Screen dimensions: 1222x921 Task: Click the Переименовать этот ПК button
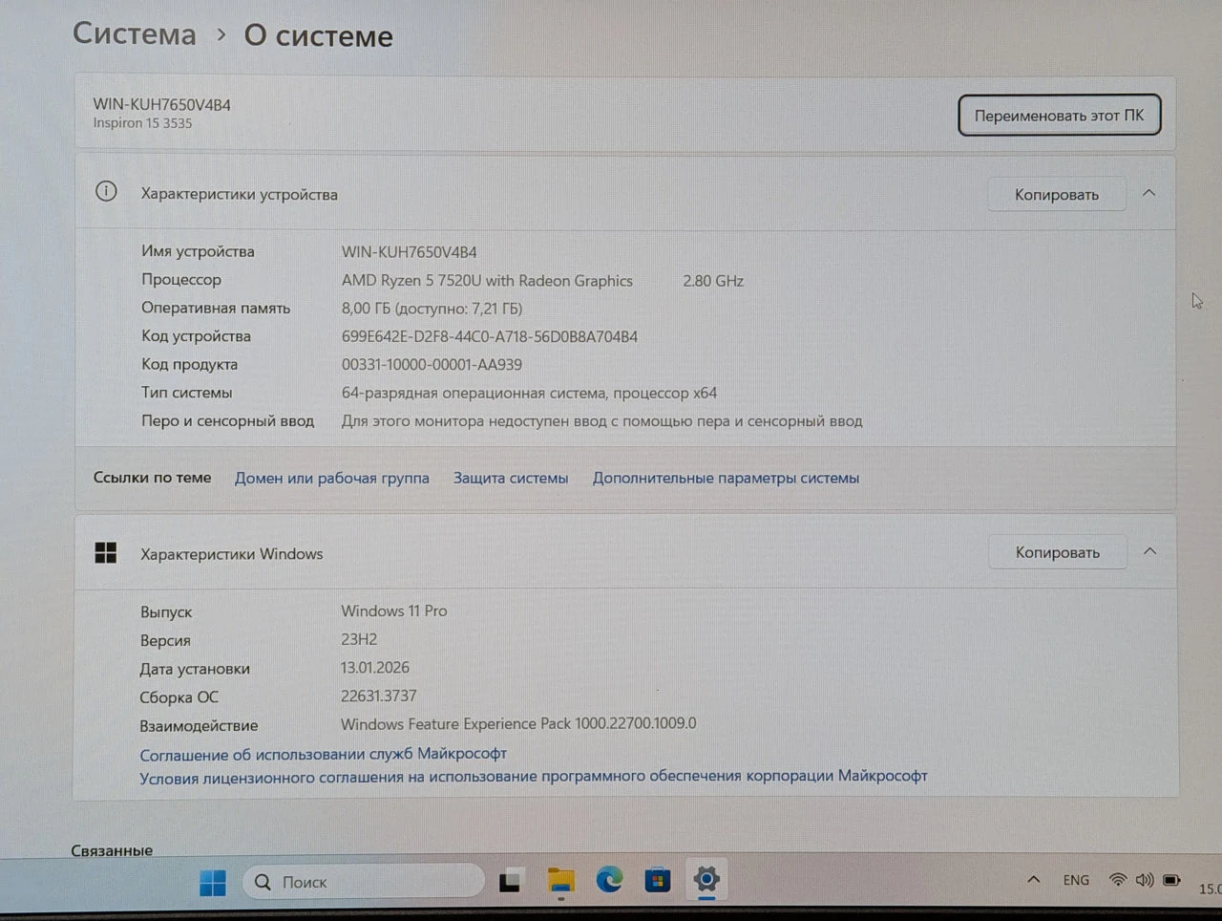(x=1059, y=116)
